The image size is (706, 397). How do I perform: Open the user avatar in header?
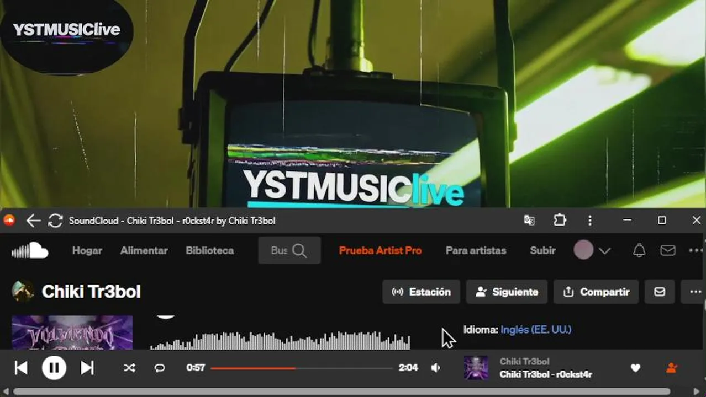tap(583, 250)
